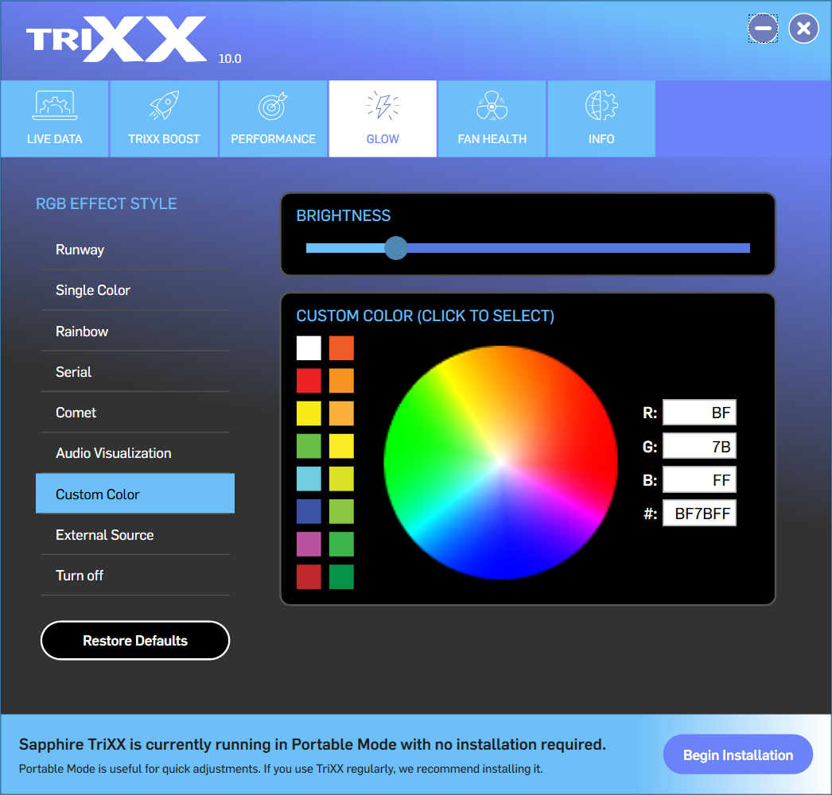Select the white color swatch

click(309, 348)
